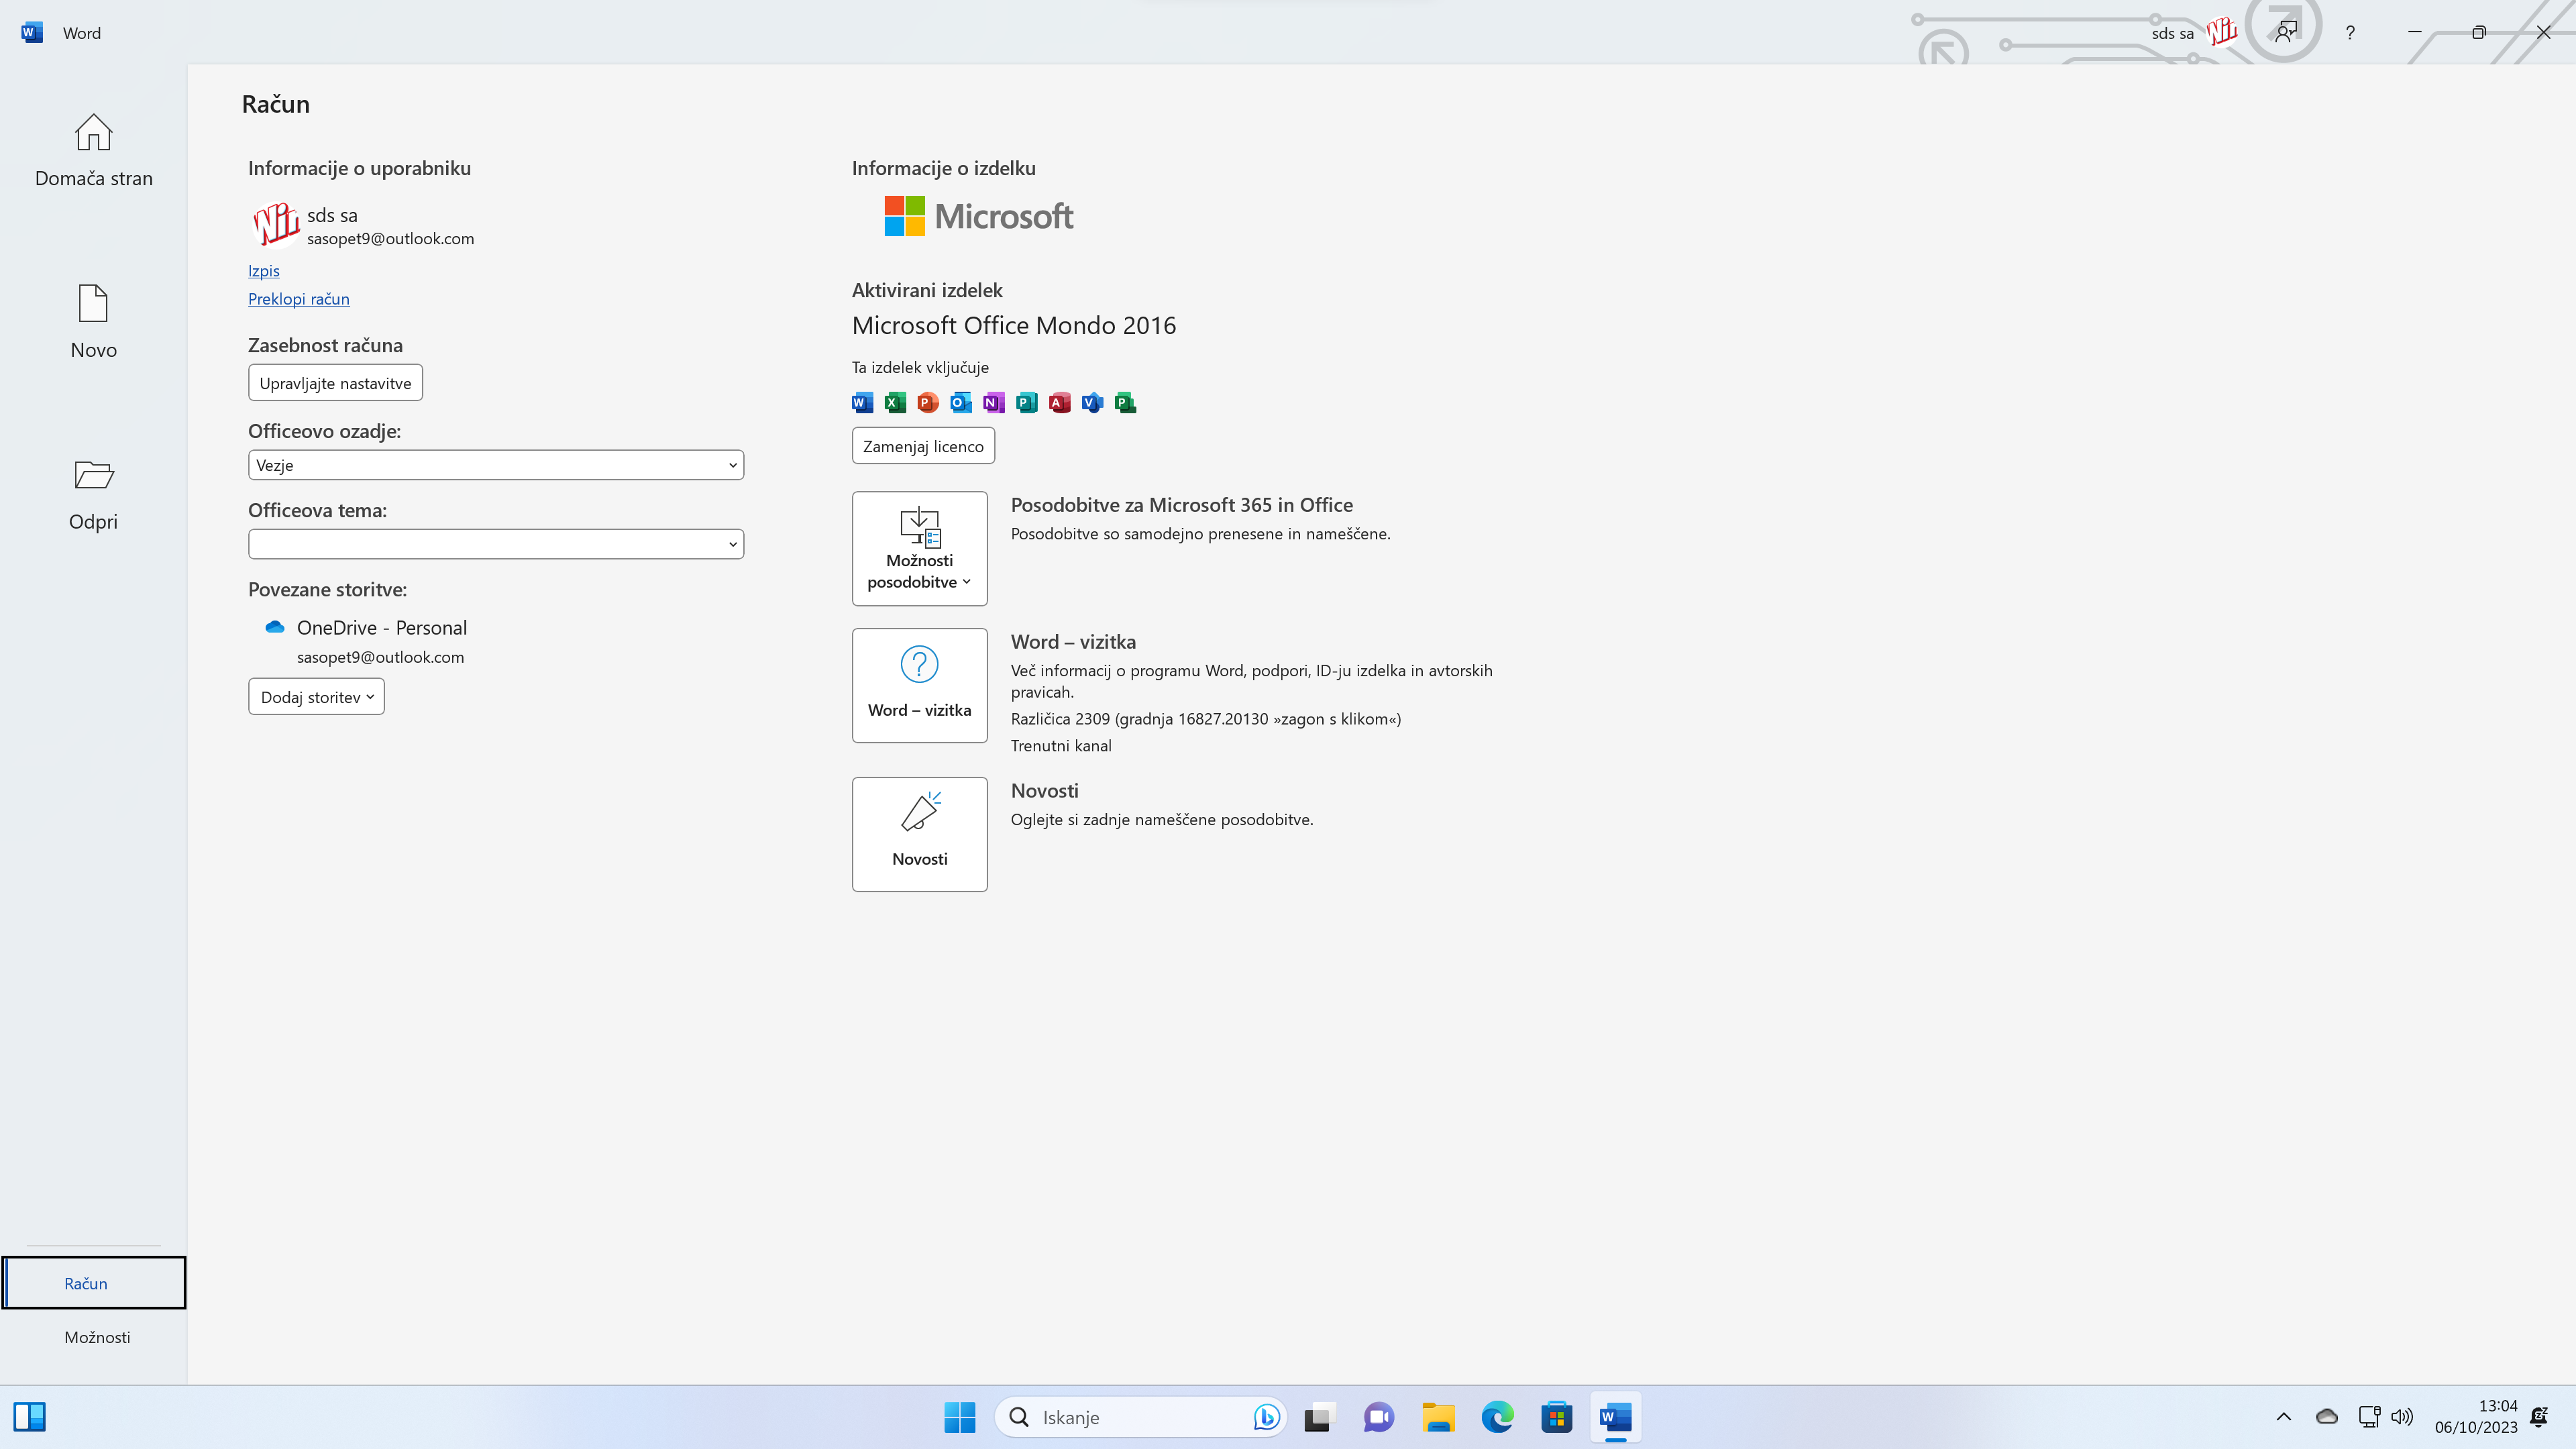Click the OneDrive - Personal service label
The width and height of the screenshot is (2576, 1449).
point(382,628)
